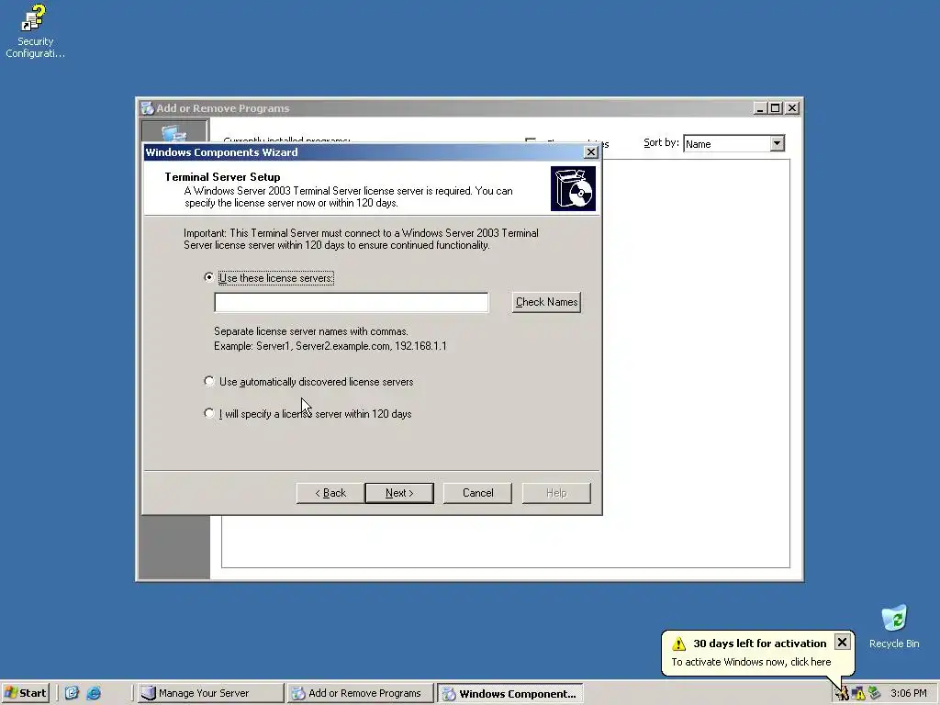Click the network warning tray icon
The width and height of the screenshot is (940, 705).
pos(858,693)
